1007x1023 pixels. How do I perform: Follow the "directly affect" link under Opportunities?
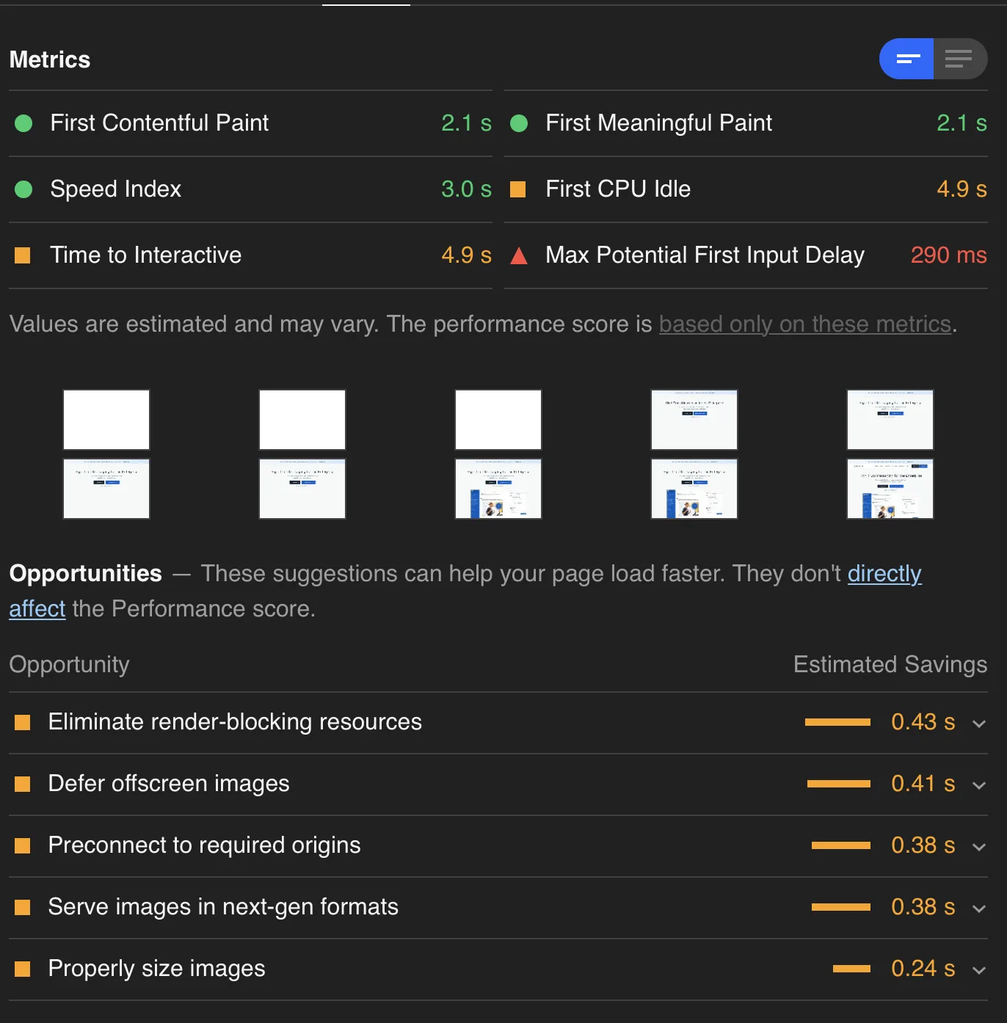click(x=884, y=574)
